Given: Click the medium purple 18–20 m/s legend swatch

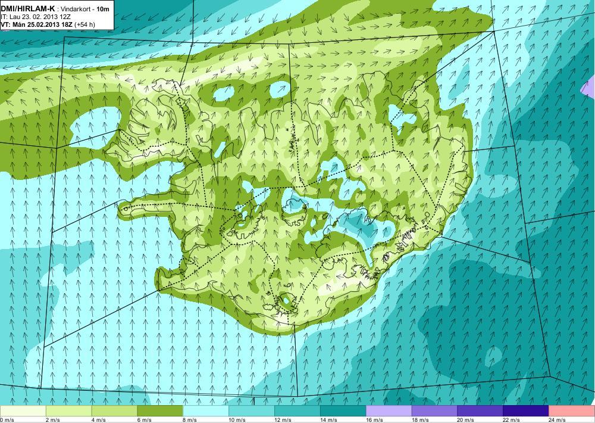Looking at the screenshot, I should 434,411.
